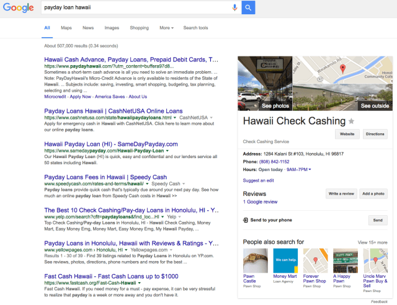
Task: Click View 15+ more
Action: pos(372,242)
